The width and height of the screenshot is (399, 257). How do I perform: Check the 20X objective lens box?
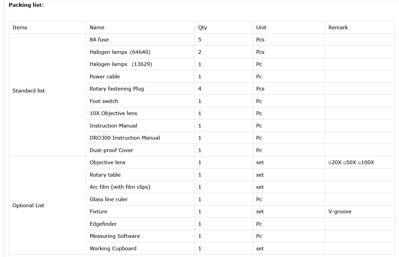point(330,163)
